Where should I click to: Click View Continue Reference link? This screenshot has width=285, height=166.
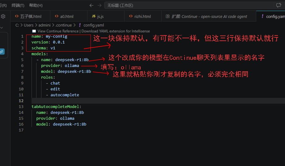click(58, 31)
